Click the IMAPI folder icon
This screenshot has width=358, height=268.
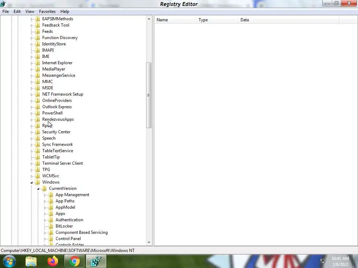[38, 50]
